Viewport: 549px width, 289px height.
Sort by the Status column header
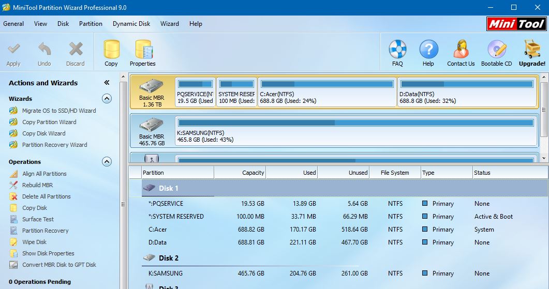[511, 173]
